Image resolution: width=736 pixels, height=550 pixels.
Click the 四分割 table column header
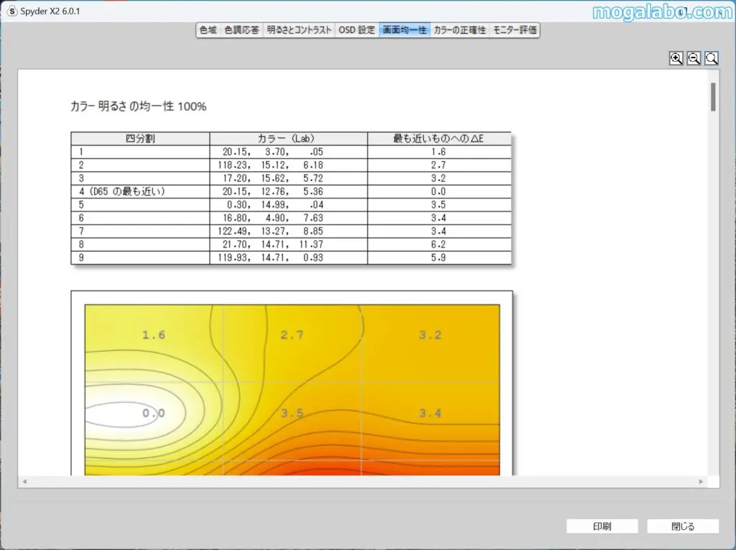pos(140,139)
